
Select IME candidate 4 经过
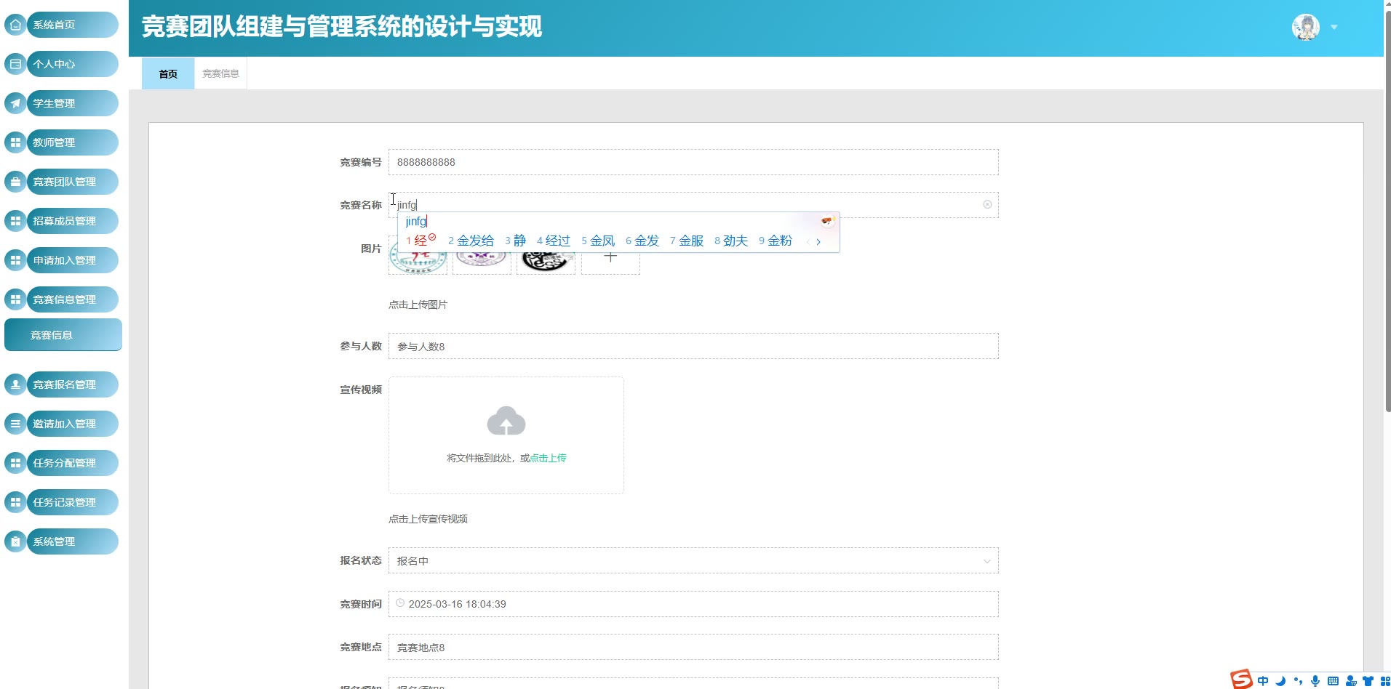[x=554, y=241]
